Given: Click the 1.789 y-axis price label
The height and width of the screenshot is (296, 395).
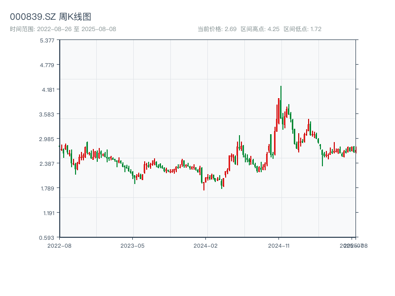Looking at the screenshot, I should (x=47, y=188).
